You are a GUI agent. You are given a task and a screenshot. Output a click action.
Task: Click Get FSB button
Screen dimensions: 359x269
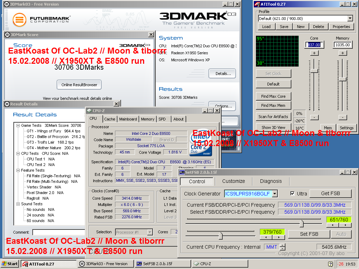click(x=330, y=193)
